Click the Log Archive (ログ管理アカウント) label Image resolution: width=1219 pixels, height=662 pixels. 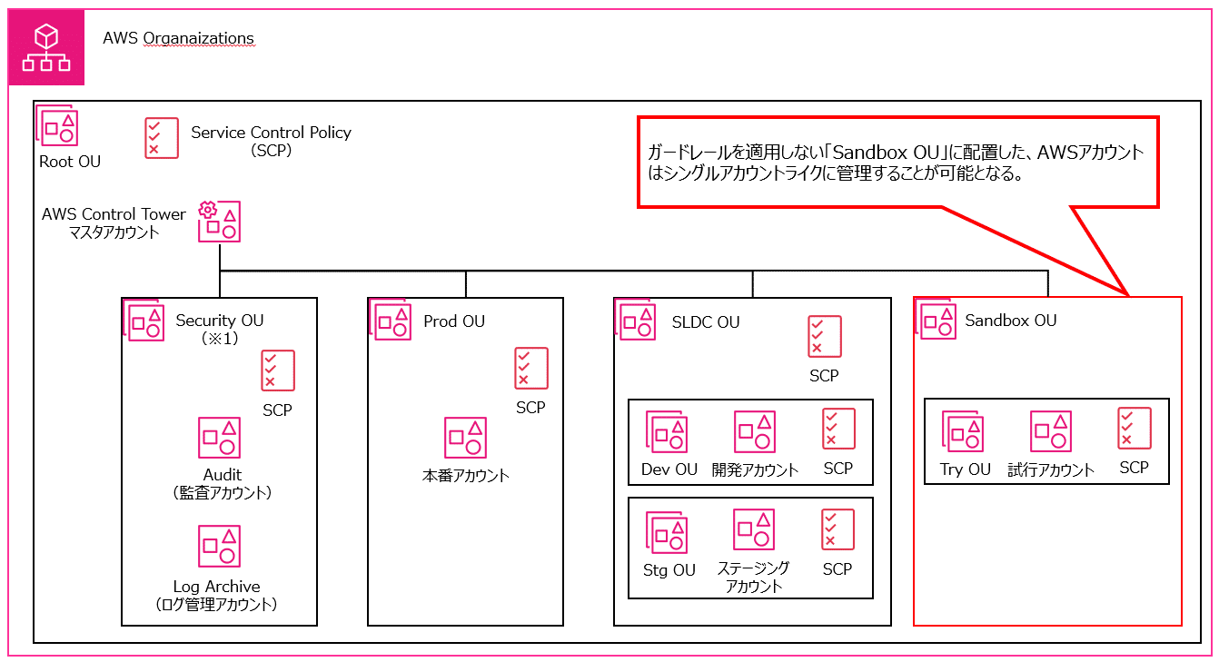coord(217,595)
